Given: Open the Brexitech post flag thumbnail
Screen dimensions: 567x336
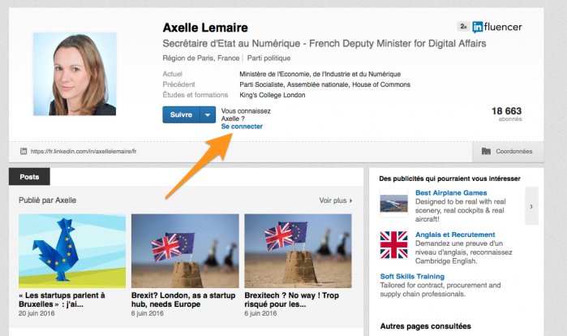Looking at the screenshot, I should (x=298, y=251).
